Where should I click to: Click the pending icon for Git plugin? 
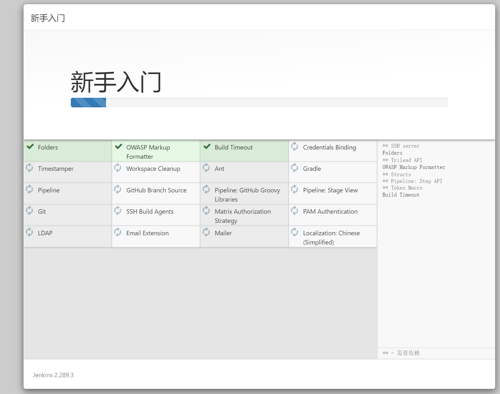(x=30, y=210)
